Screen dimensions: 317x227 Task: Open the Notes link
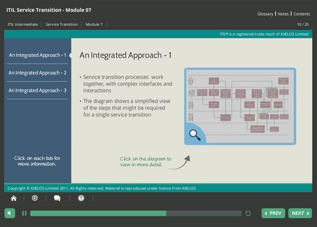coord(283,14)
